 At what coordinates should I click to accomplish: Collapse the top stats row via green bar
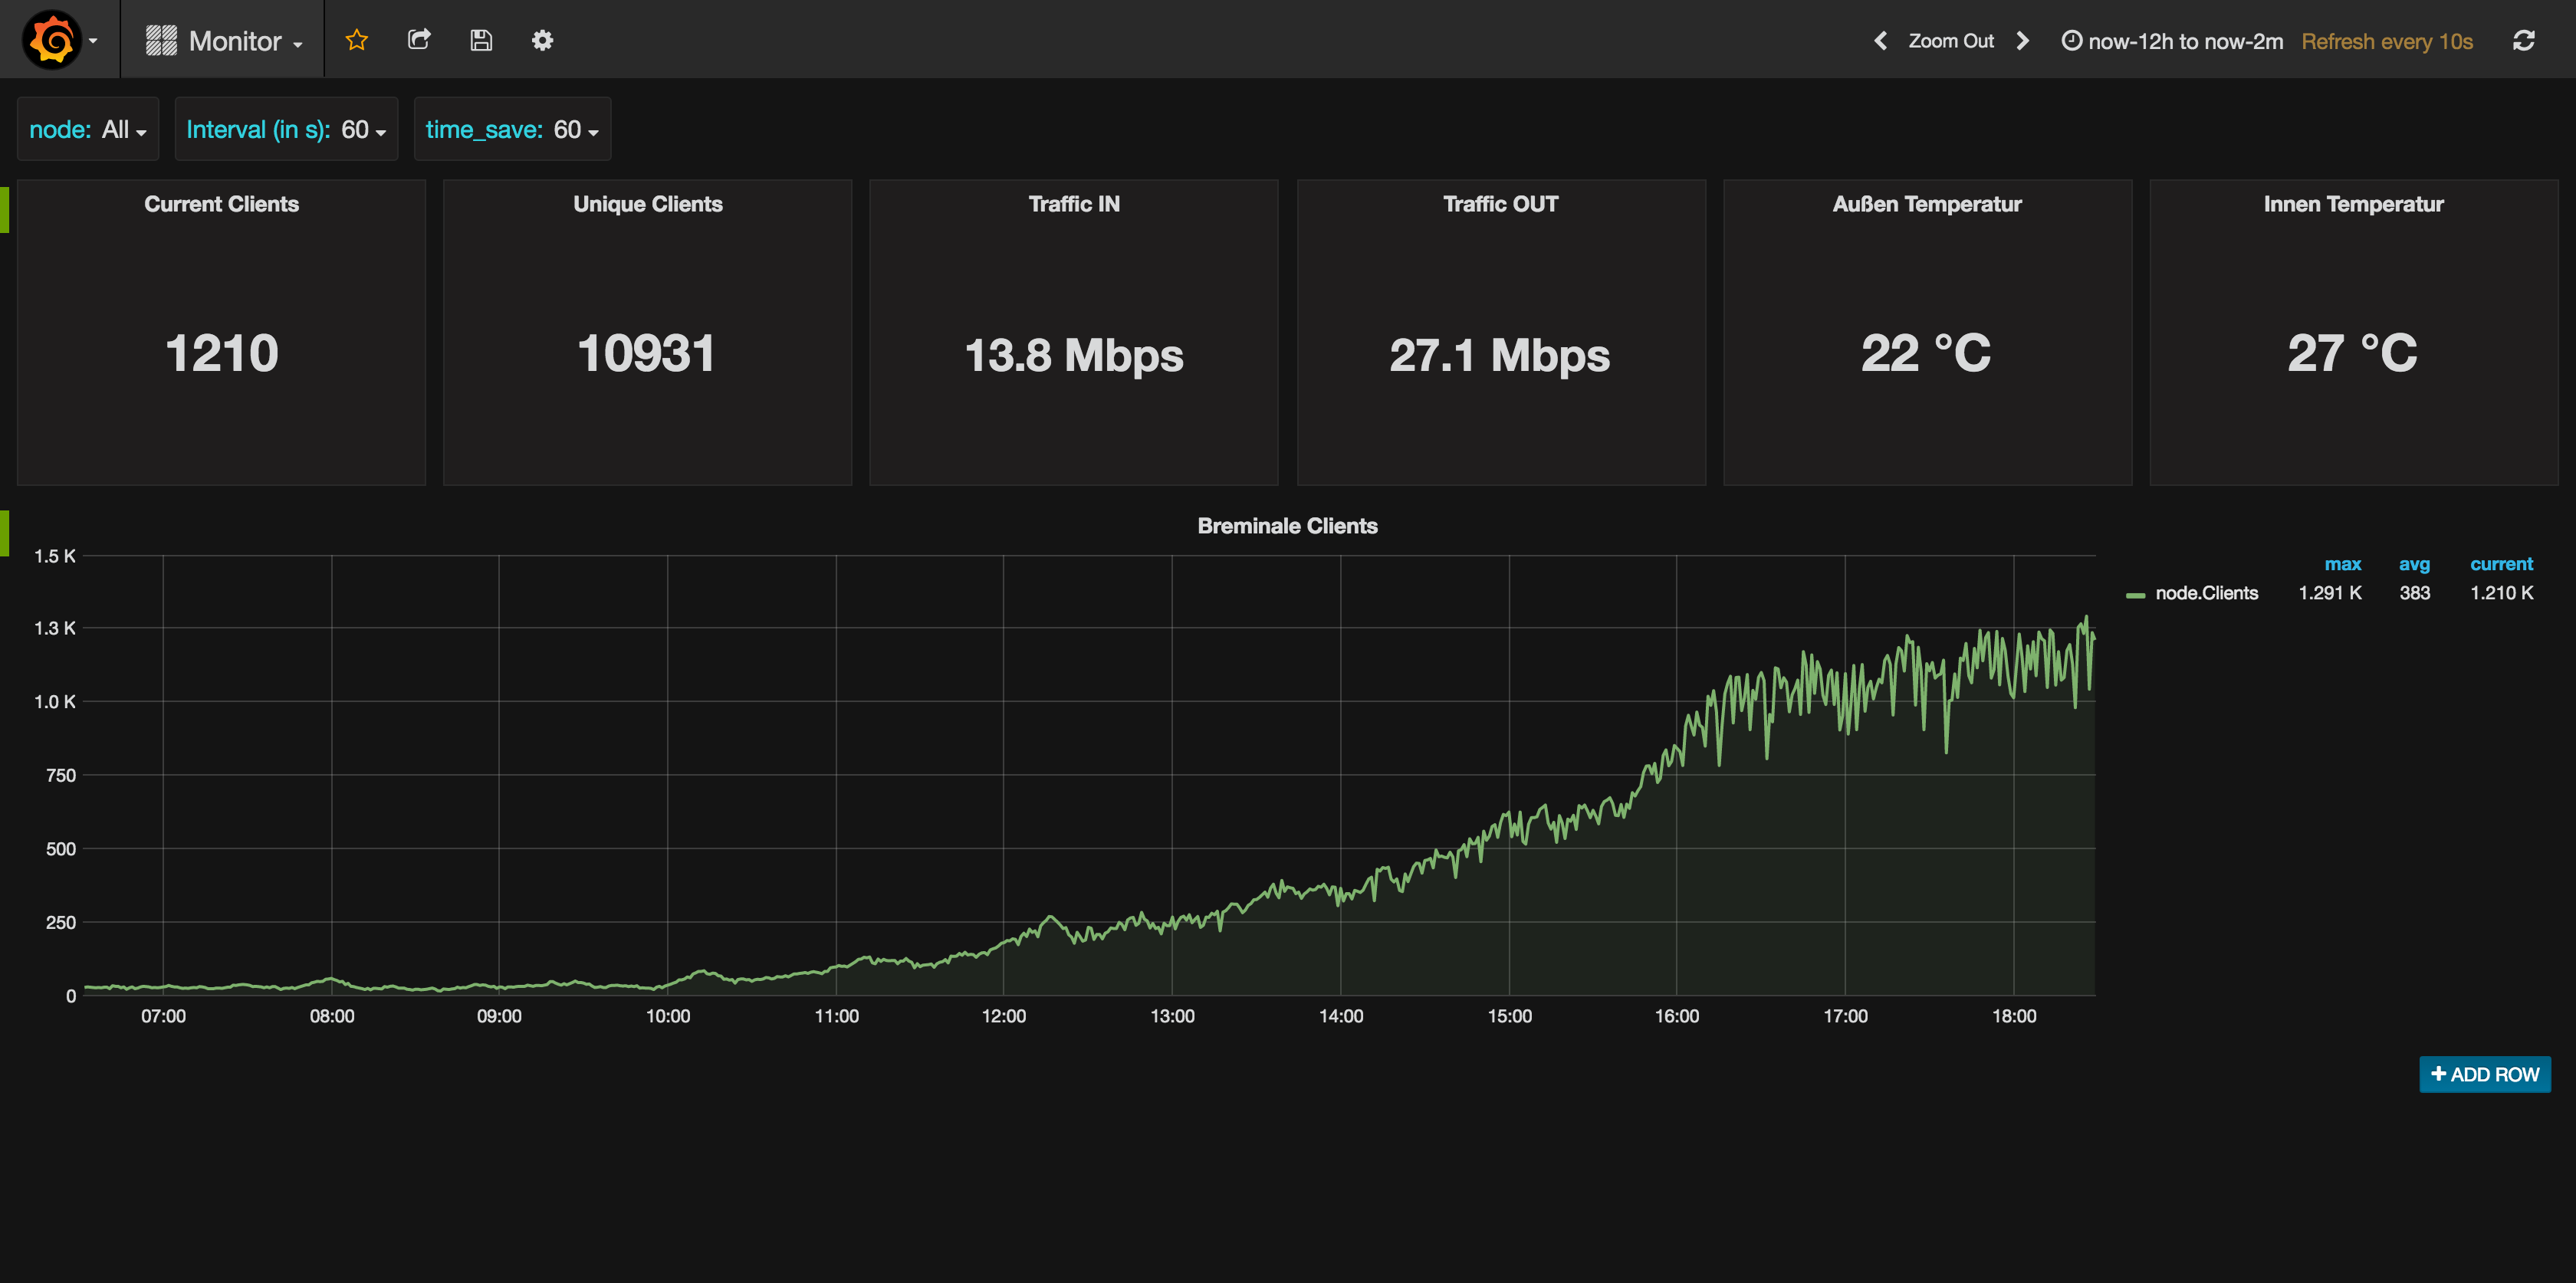[x=4, y=209]
